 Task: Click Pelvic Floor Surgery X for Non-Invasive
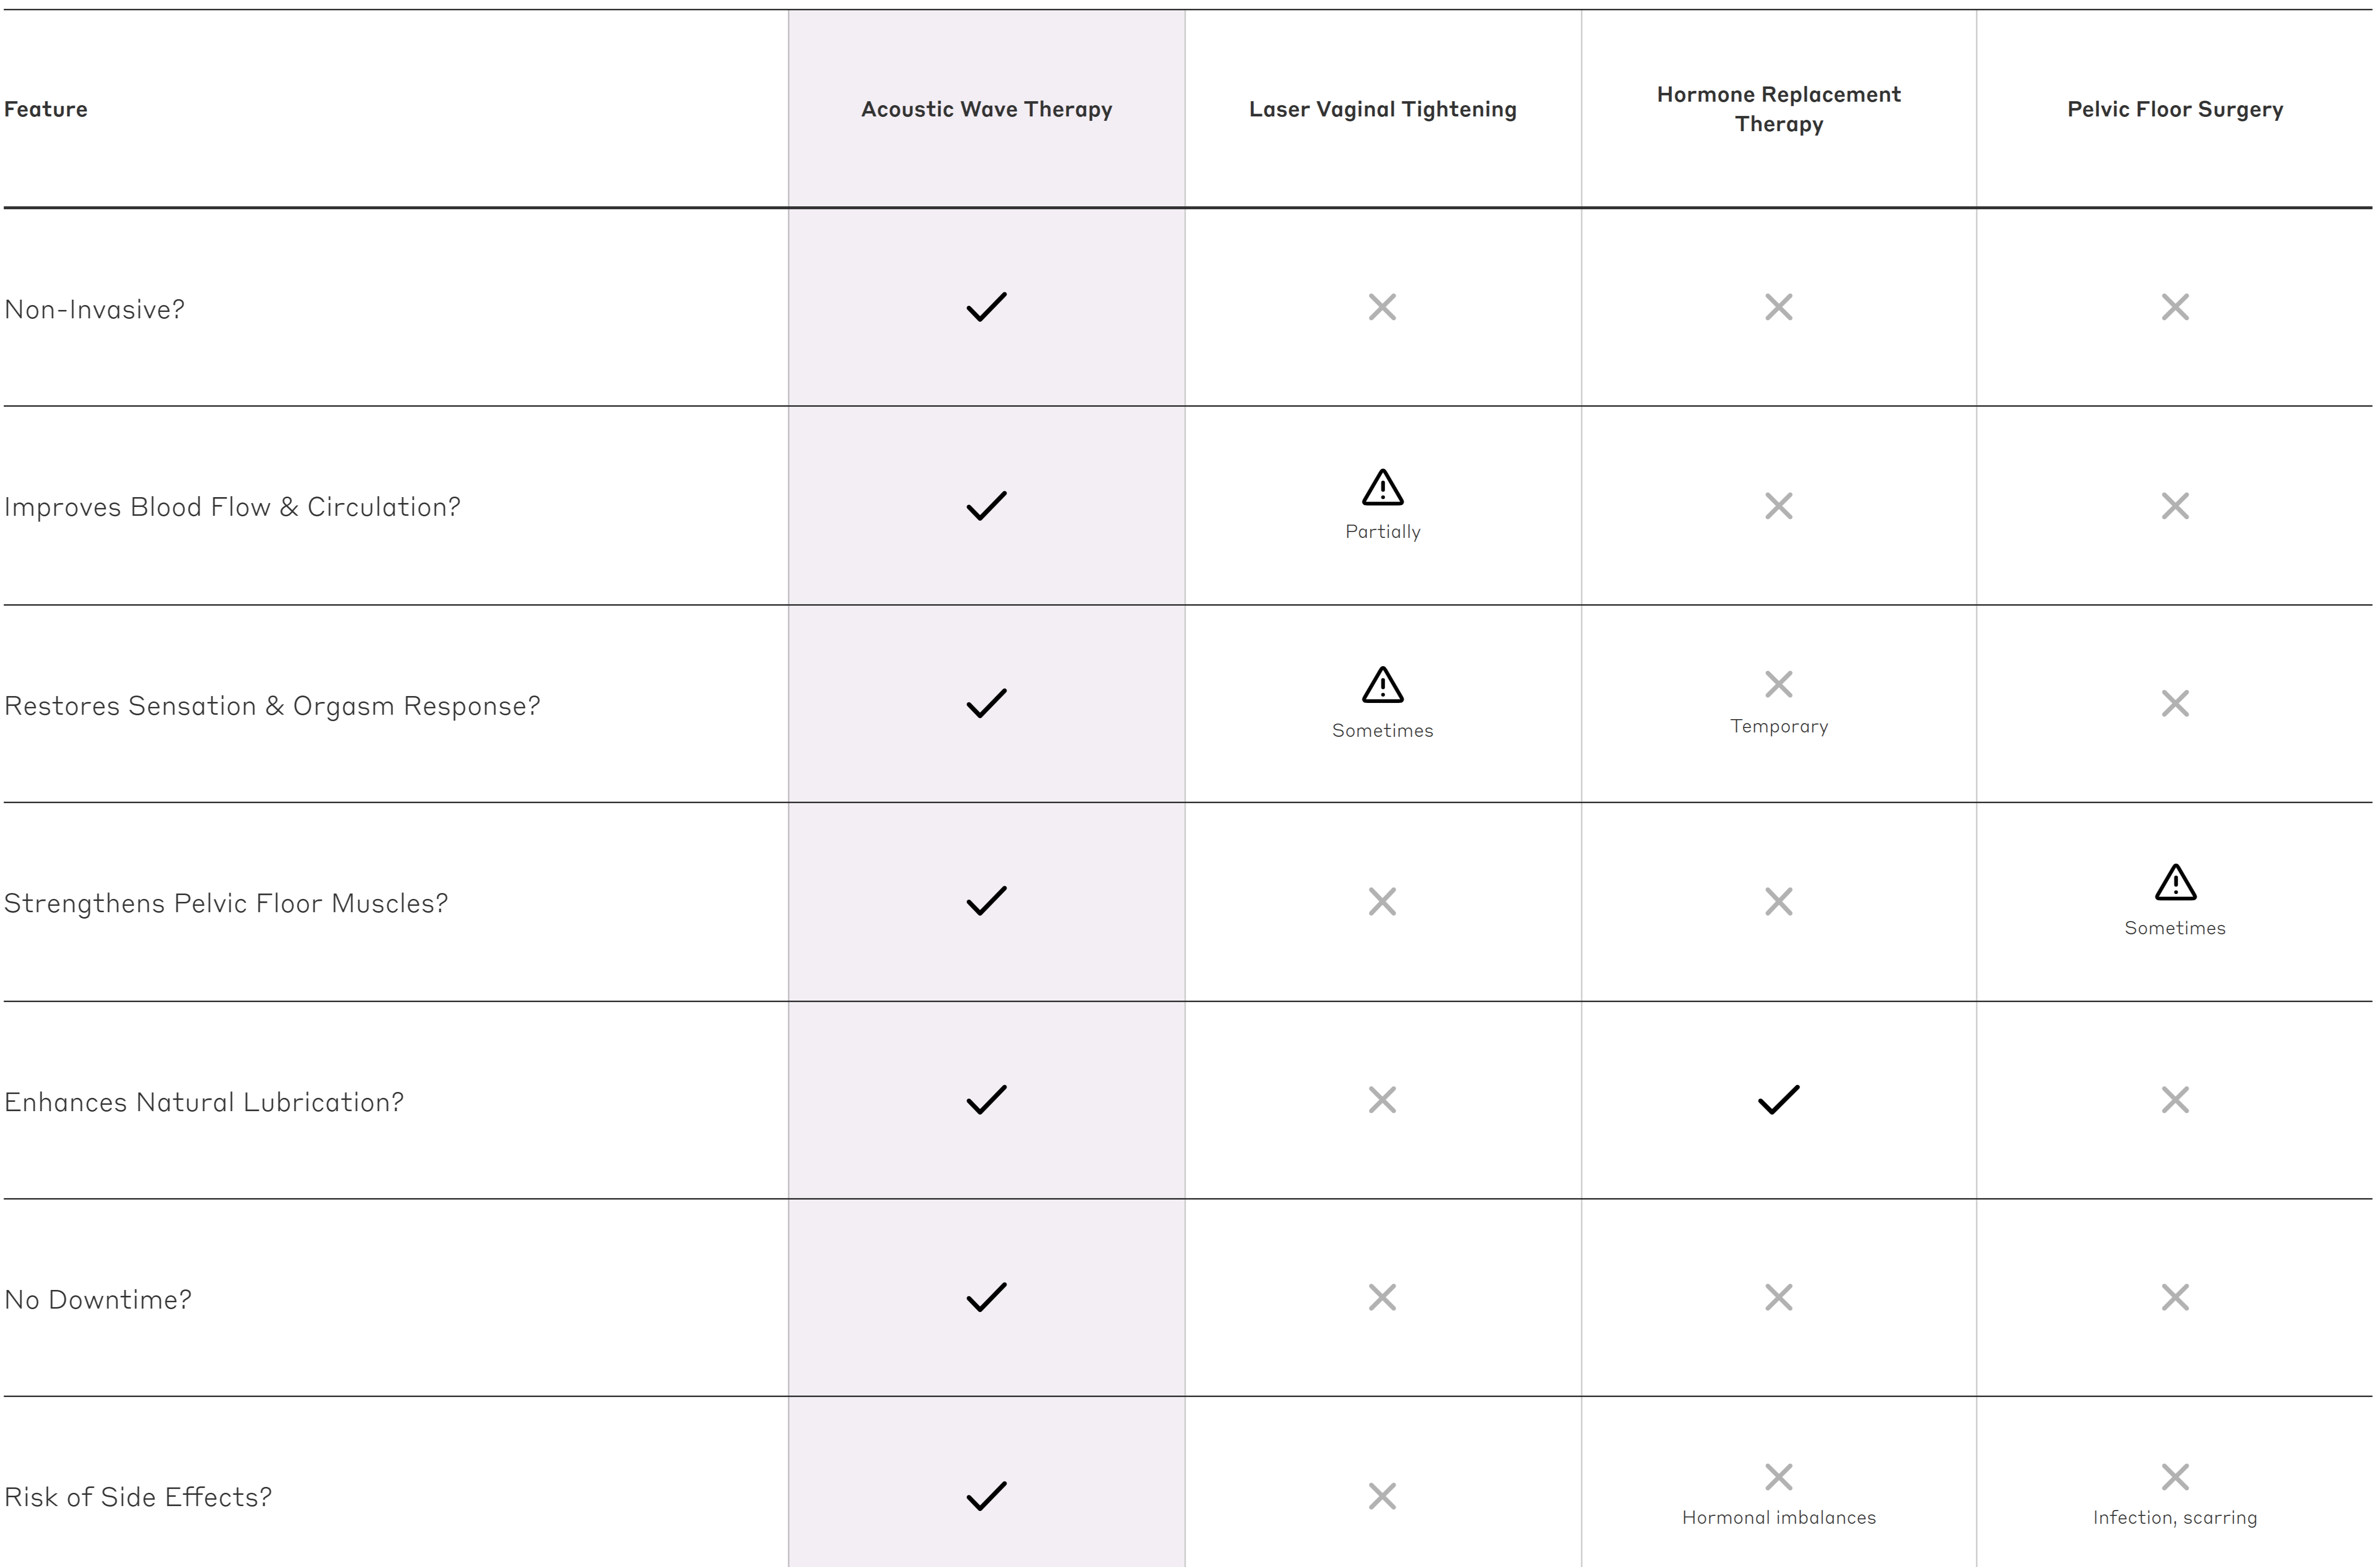point(2175,307)
